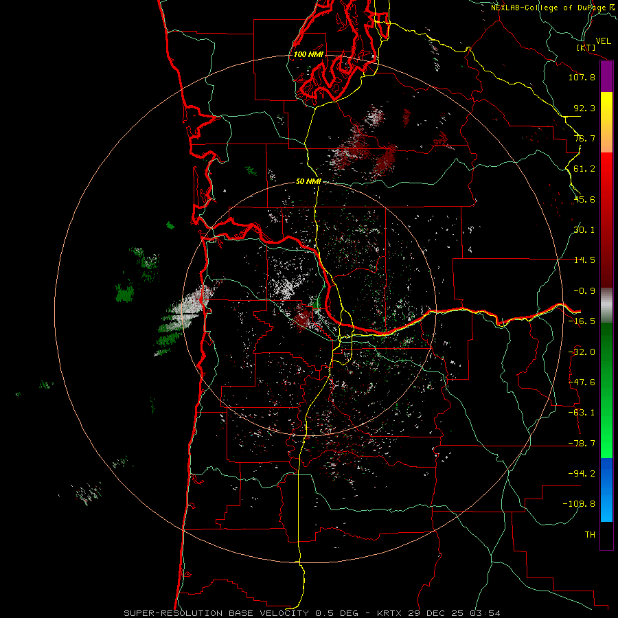Select the 61.2 scale value
Viewport: 618px width, 618px height.
pyautogui.click(x=584, y=169)
